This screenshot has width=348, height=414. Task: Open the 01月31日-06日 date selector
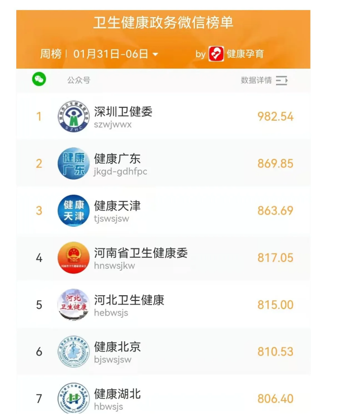[x=111, y=54]
